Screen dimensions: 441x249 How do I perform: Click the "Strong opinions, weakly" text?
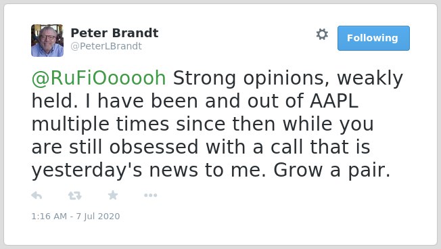[288, 78]
